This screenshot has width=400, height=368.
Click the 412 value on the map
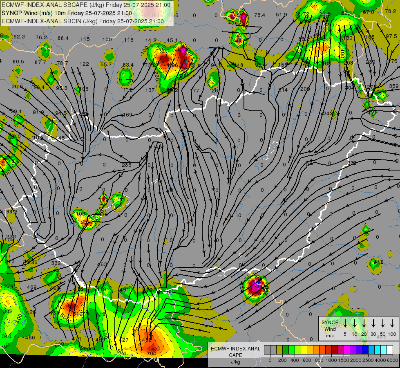[379, 262]
